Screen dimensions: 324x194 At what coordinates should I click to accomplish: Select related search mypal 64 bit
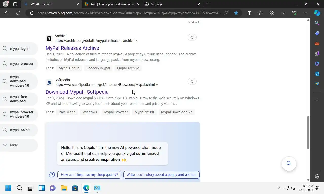point(19,130)
